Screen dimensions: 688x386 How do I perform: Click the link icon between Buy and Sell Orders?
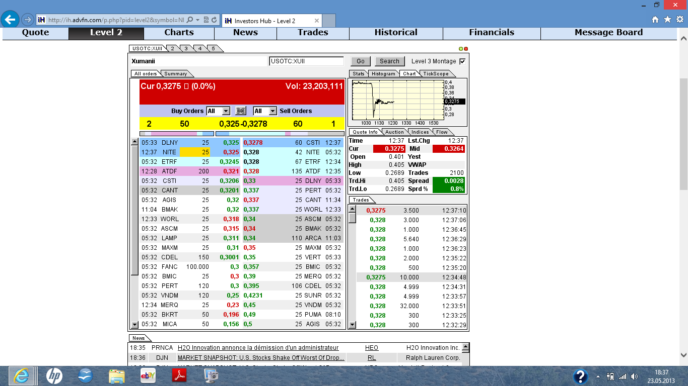[x=241, y=111]
